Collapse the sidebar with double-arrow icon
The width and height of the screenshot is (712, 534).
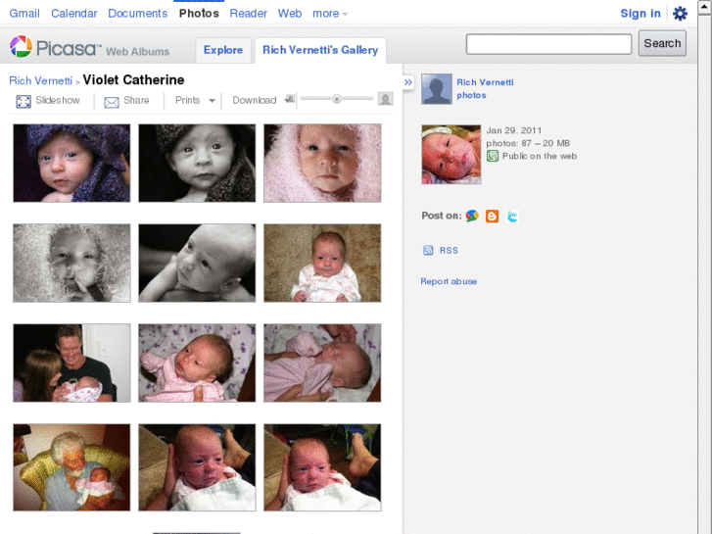pos(408,82)
